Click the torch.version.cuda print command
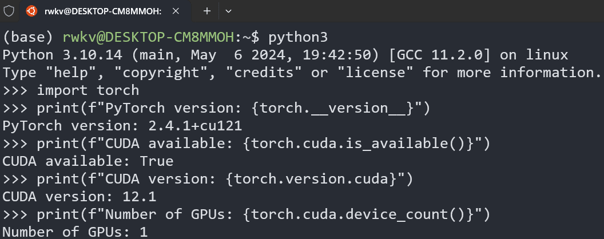This screenshot has height=239, width=604. [224, 179]
